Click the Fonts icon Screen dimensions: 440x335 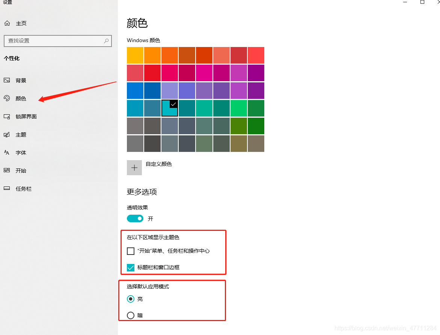pyautogui.click(x=7, y=152)
